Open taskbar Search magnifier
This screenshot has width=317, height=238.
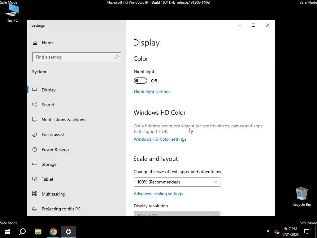tap(22, 232)
